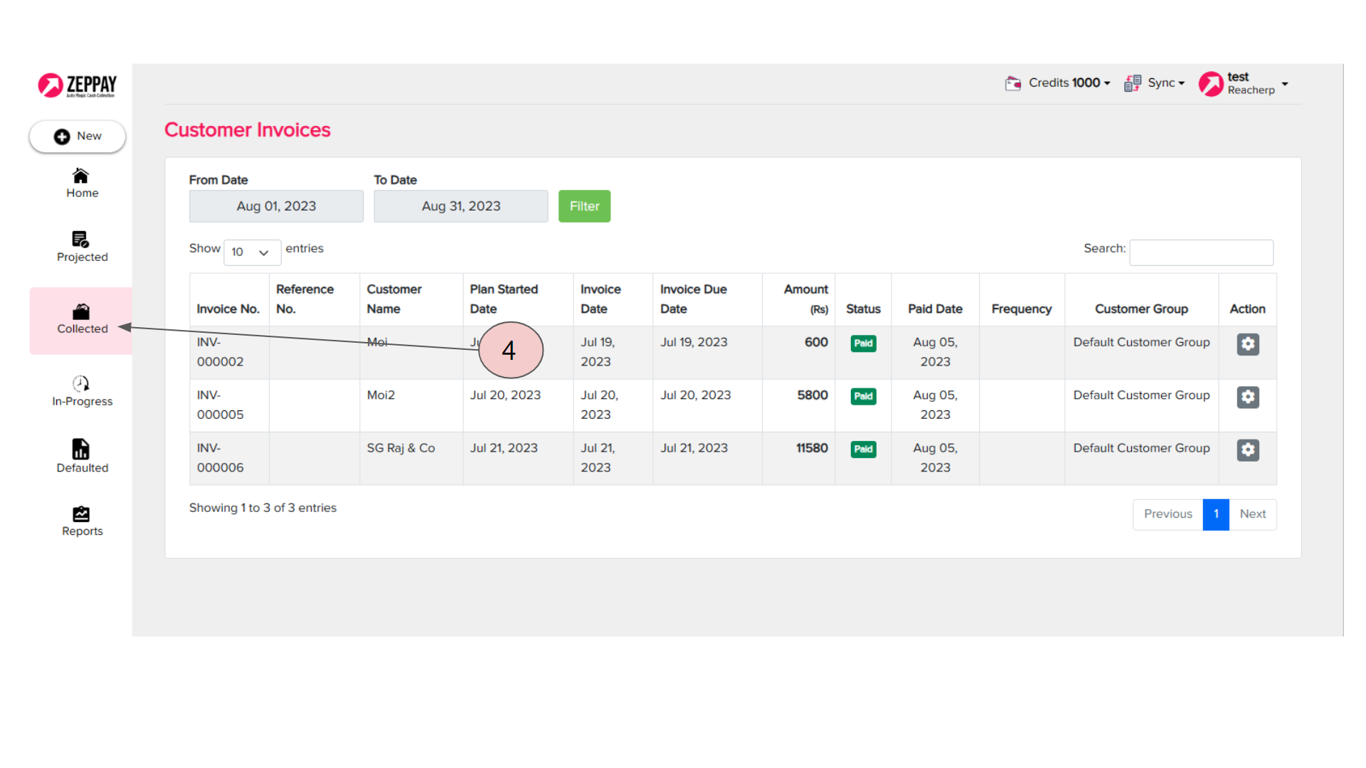Click the Next pagination button
Viewport: 1366px width, 768px height.
1252,514
